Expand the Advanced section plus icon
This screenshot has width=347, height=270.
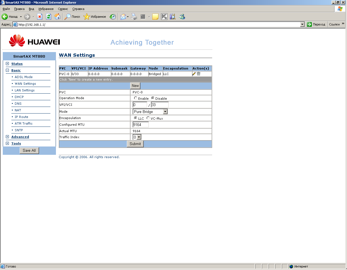click(7, 137)
